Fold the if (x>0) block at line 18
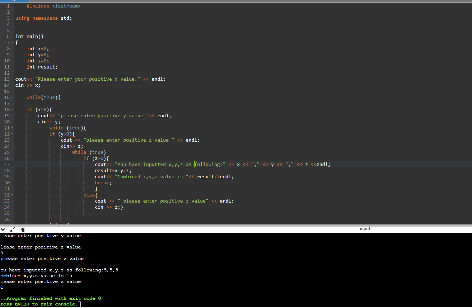 pyautogui.click(x=12, y=110)
